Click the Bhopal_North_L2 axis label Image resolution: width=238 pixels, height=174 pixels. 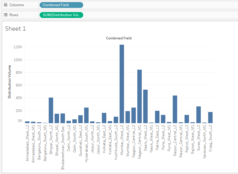tap(51, 139)
